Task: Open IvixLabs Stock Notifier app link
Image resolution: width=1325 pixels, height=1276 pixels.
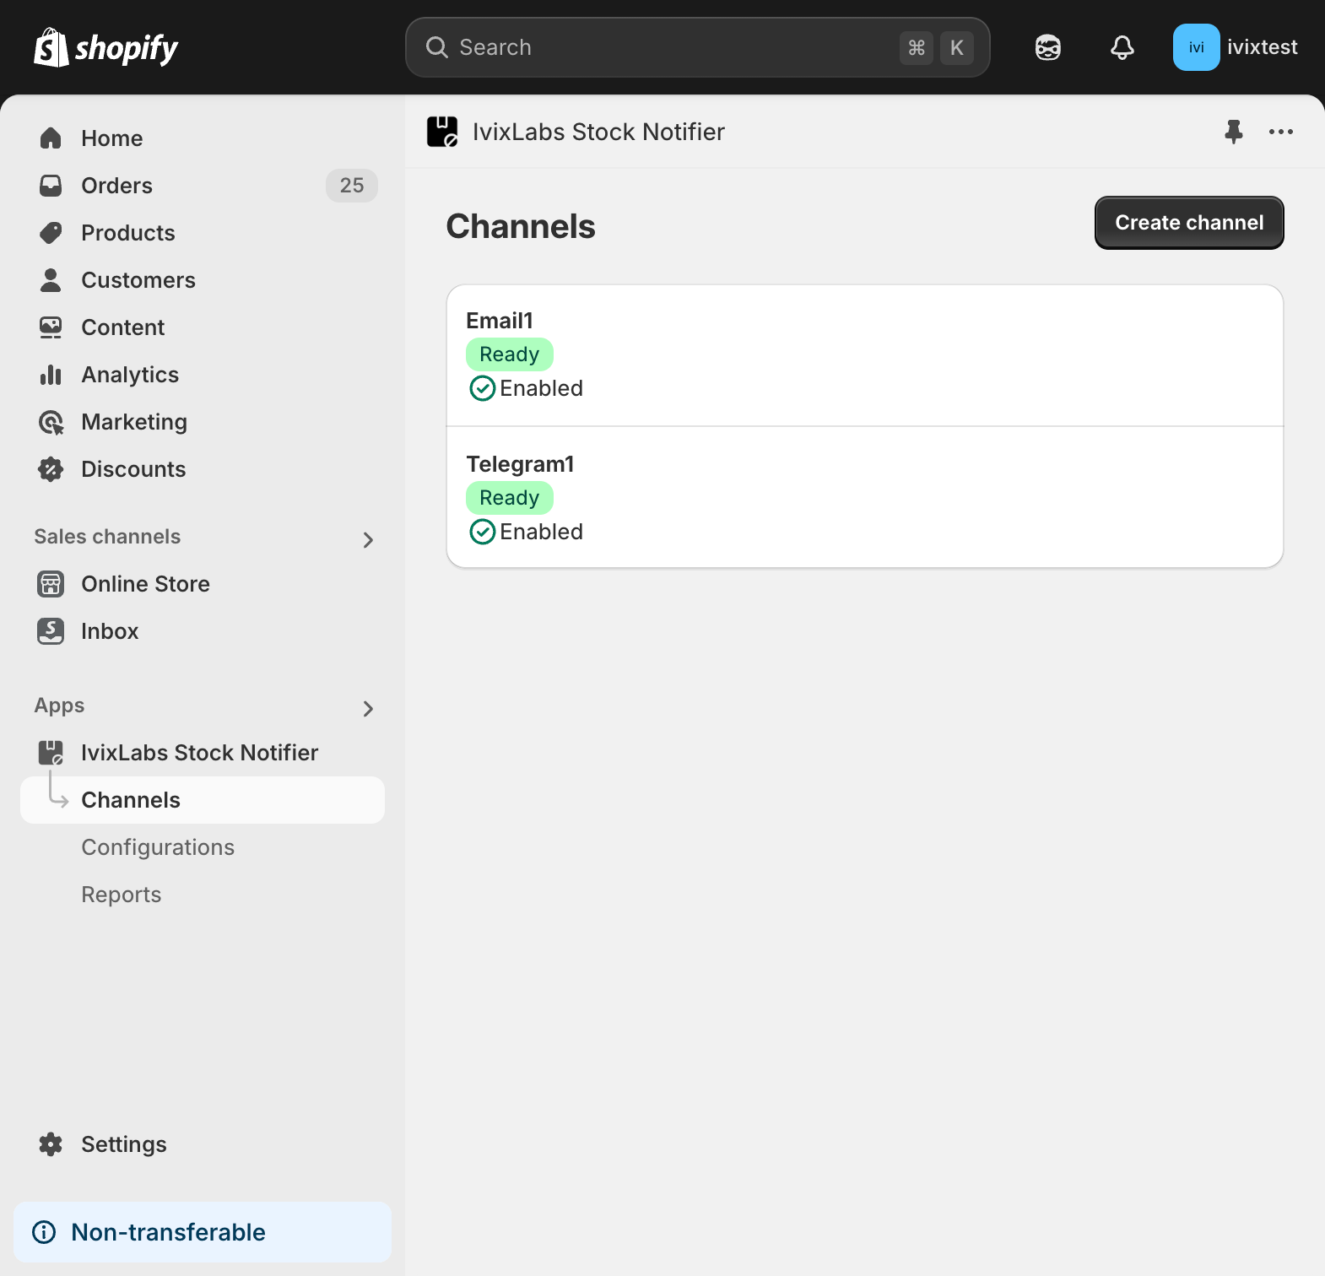Action: pyautogui.click(x=203, y=753)
